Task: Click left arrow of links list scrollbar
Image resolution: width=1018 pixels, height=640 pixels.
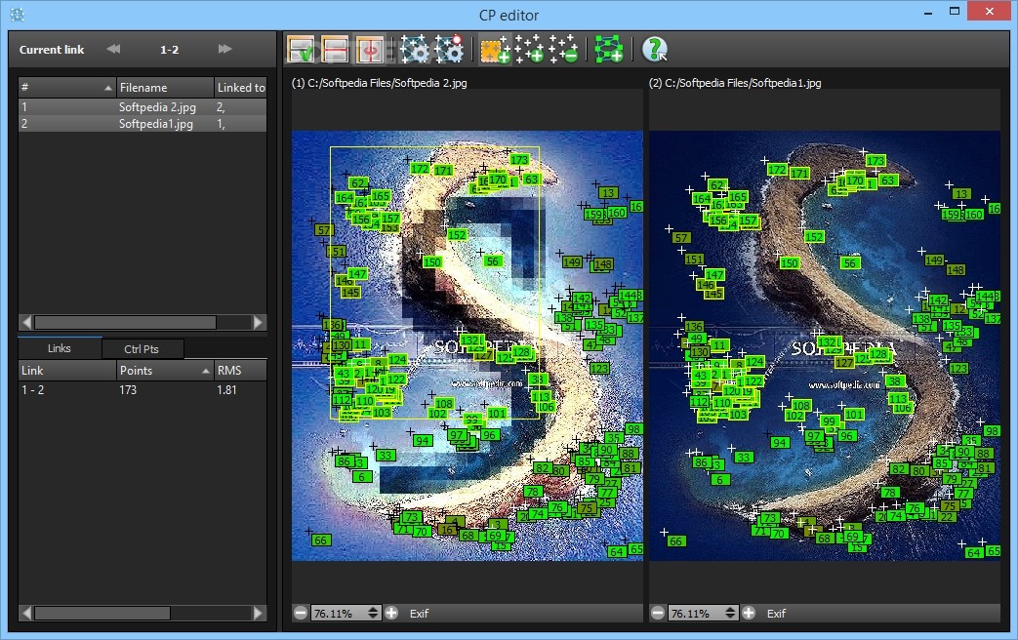Action: tap(26, 613)
